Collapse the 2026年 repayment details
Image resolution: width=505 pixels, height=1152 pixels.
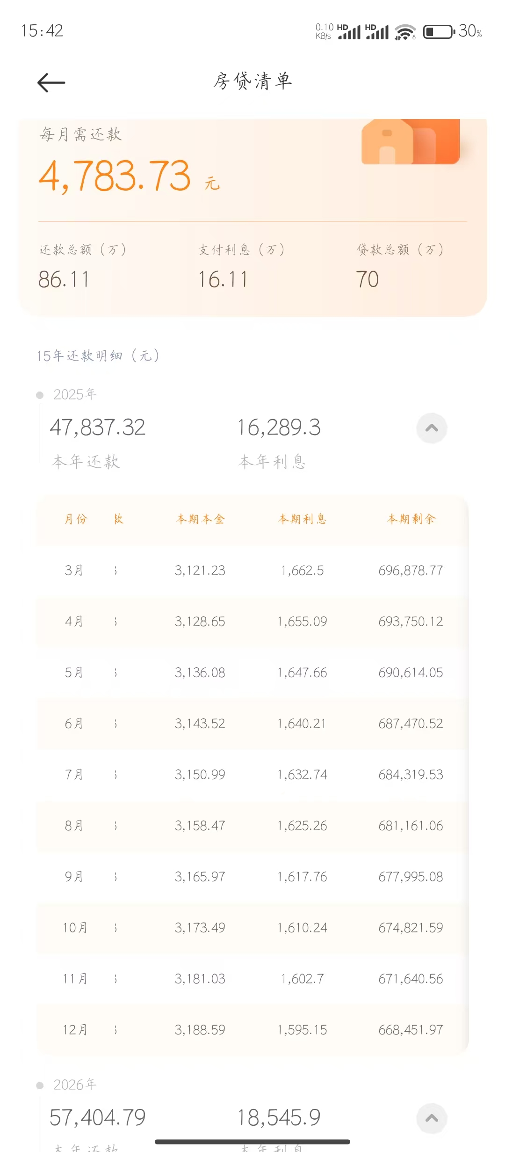(x=432, y=1118)
